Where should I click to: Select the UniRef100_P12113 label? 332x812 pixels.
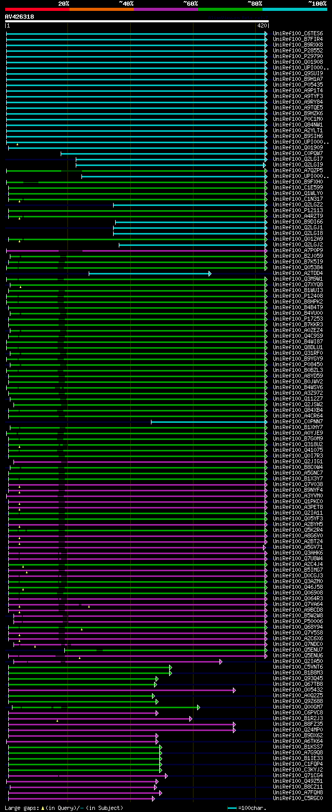point(297,210)
